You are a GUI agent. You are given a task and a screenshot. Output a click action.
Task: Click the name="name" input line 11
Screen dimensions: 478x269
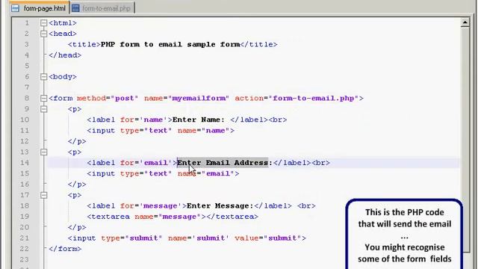click(161, 131)
